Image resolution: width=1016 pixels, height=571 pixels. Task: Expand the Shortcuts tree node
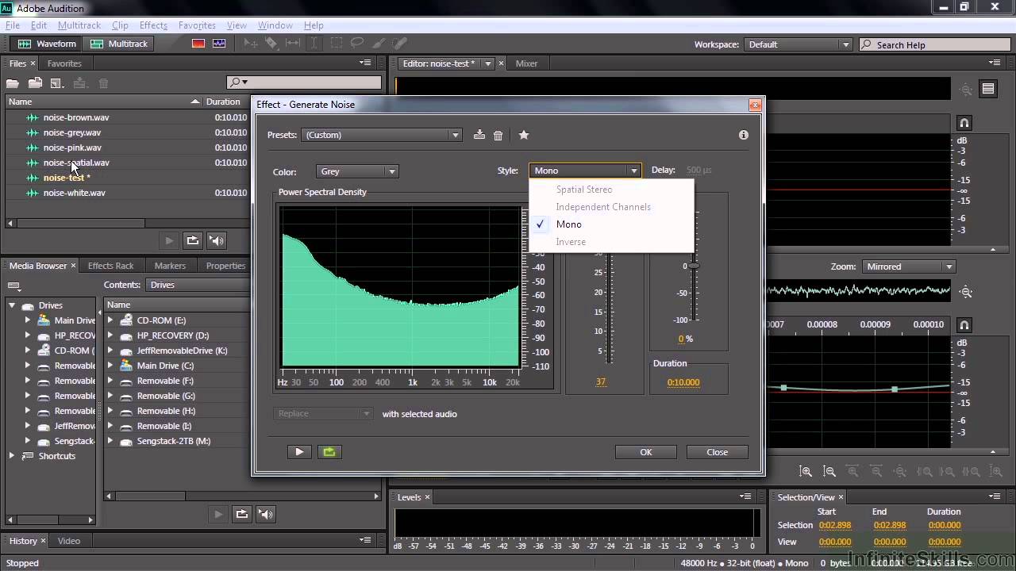pyautogui.click(x=12, y=456)
